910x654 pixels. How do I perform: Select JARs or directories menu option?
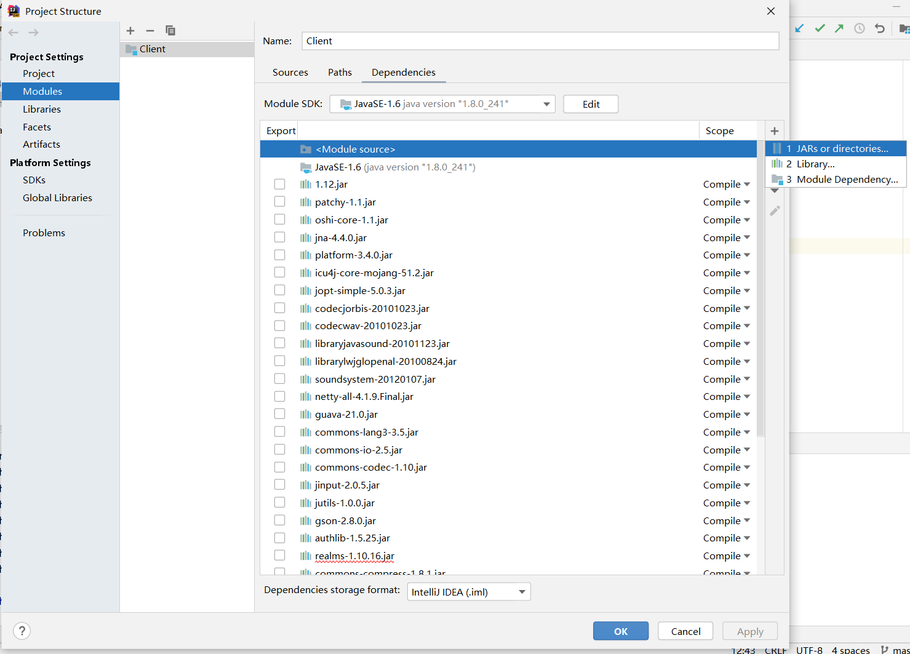pyautogui.click(x=842, y=148)
